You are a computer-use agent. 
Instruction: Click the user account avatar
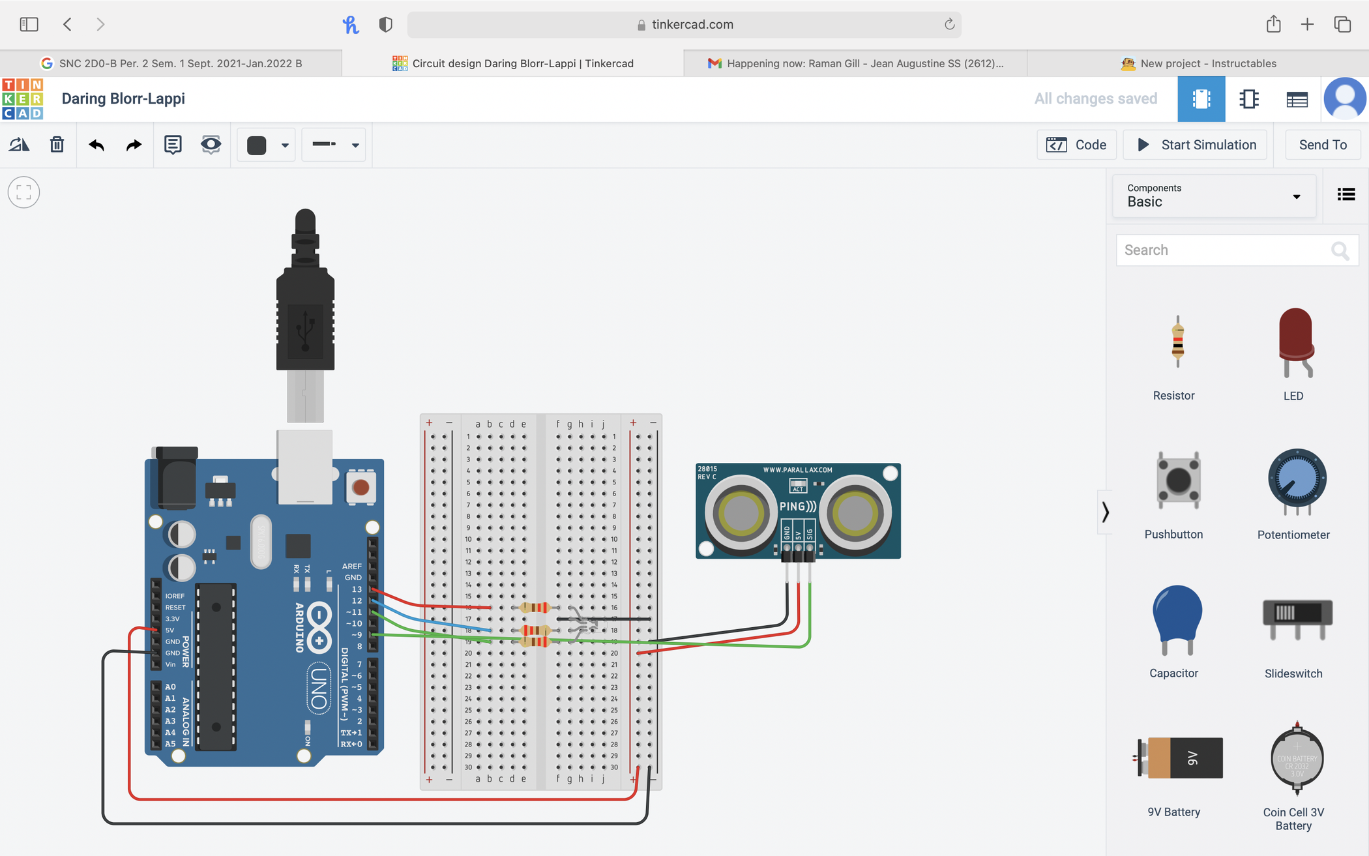coord(1345,98)
